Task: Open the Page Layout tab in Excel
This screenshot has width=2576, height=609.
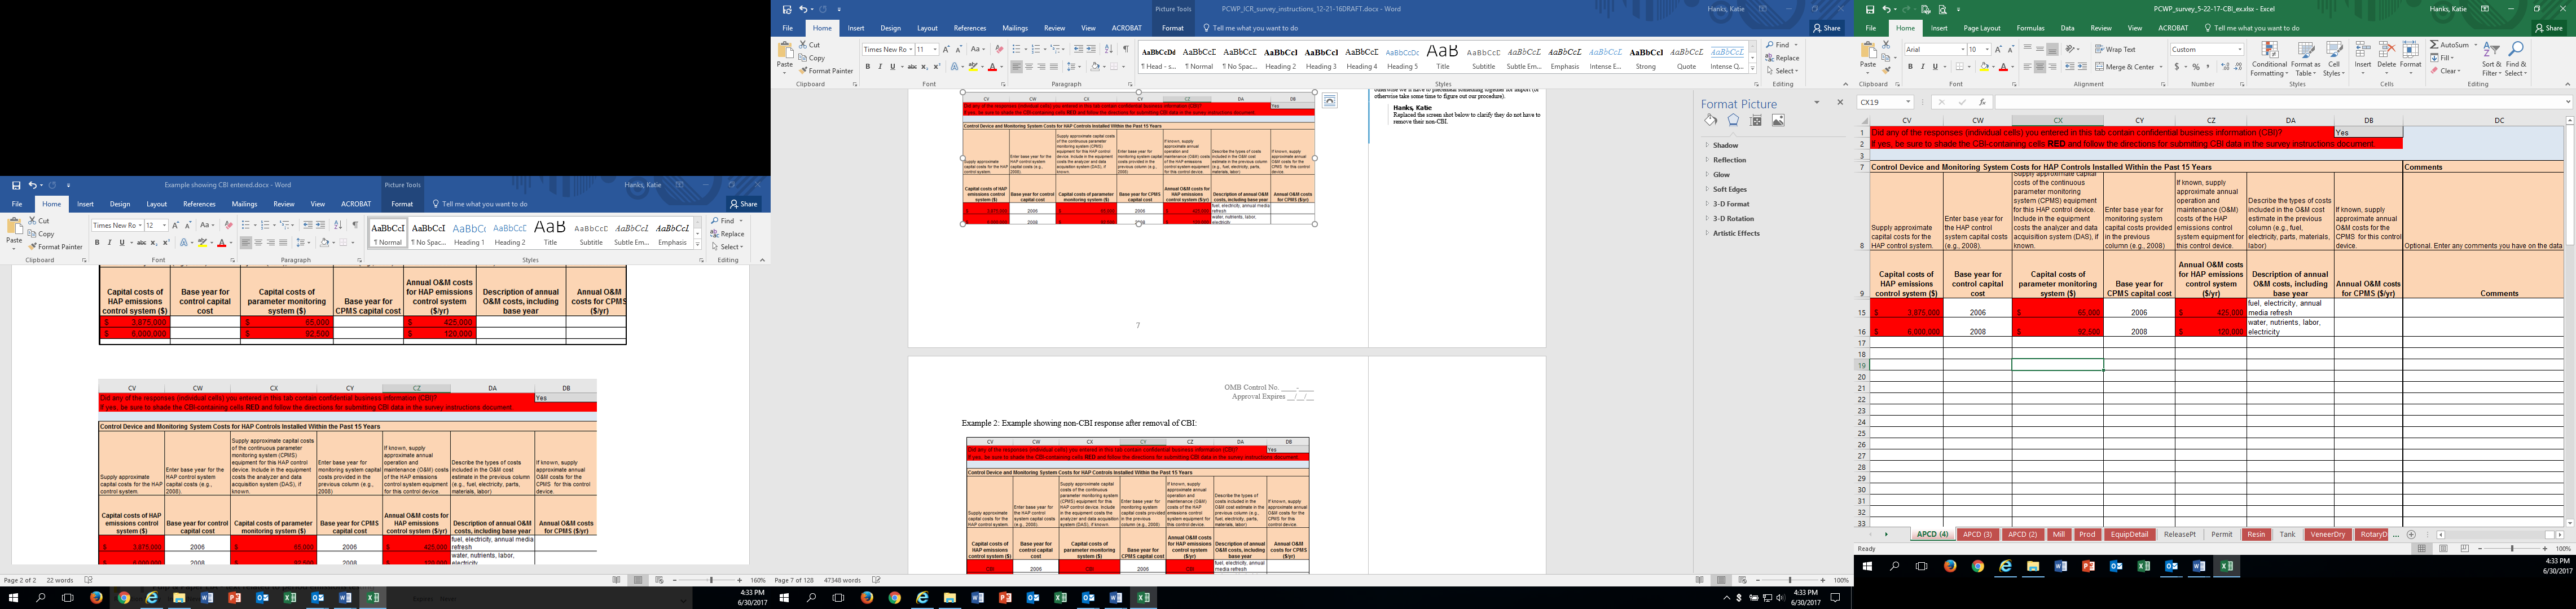Action: click(1981, 28)
